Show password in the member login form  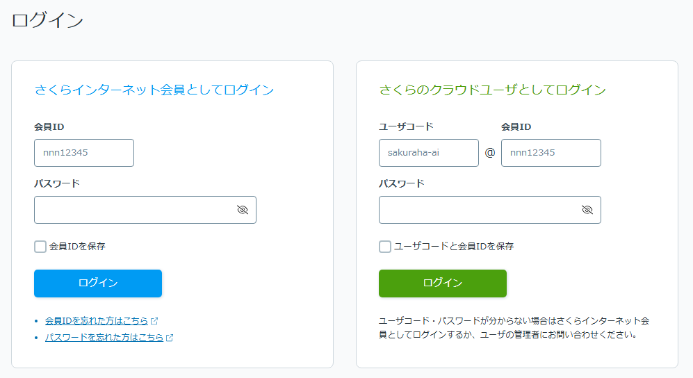point(243,210)
